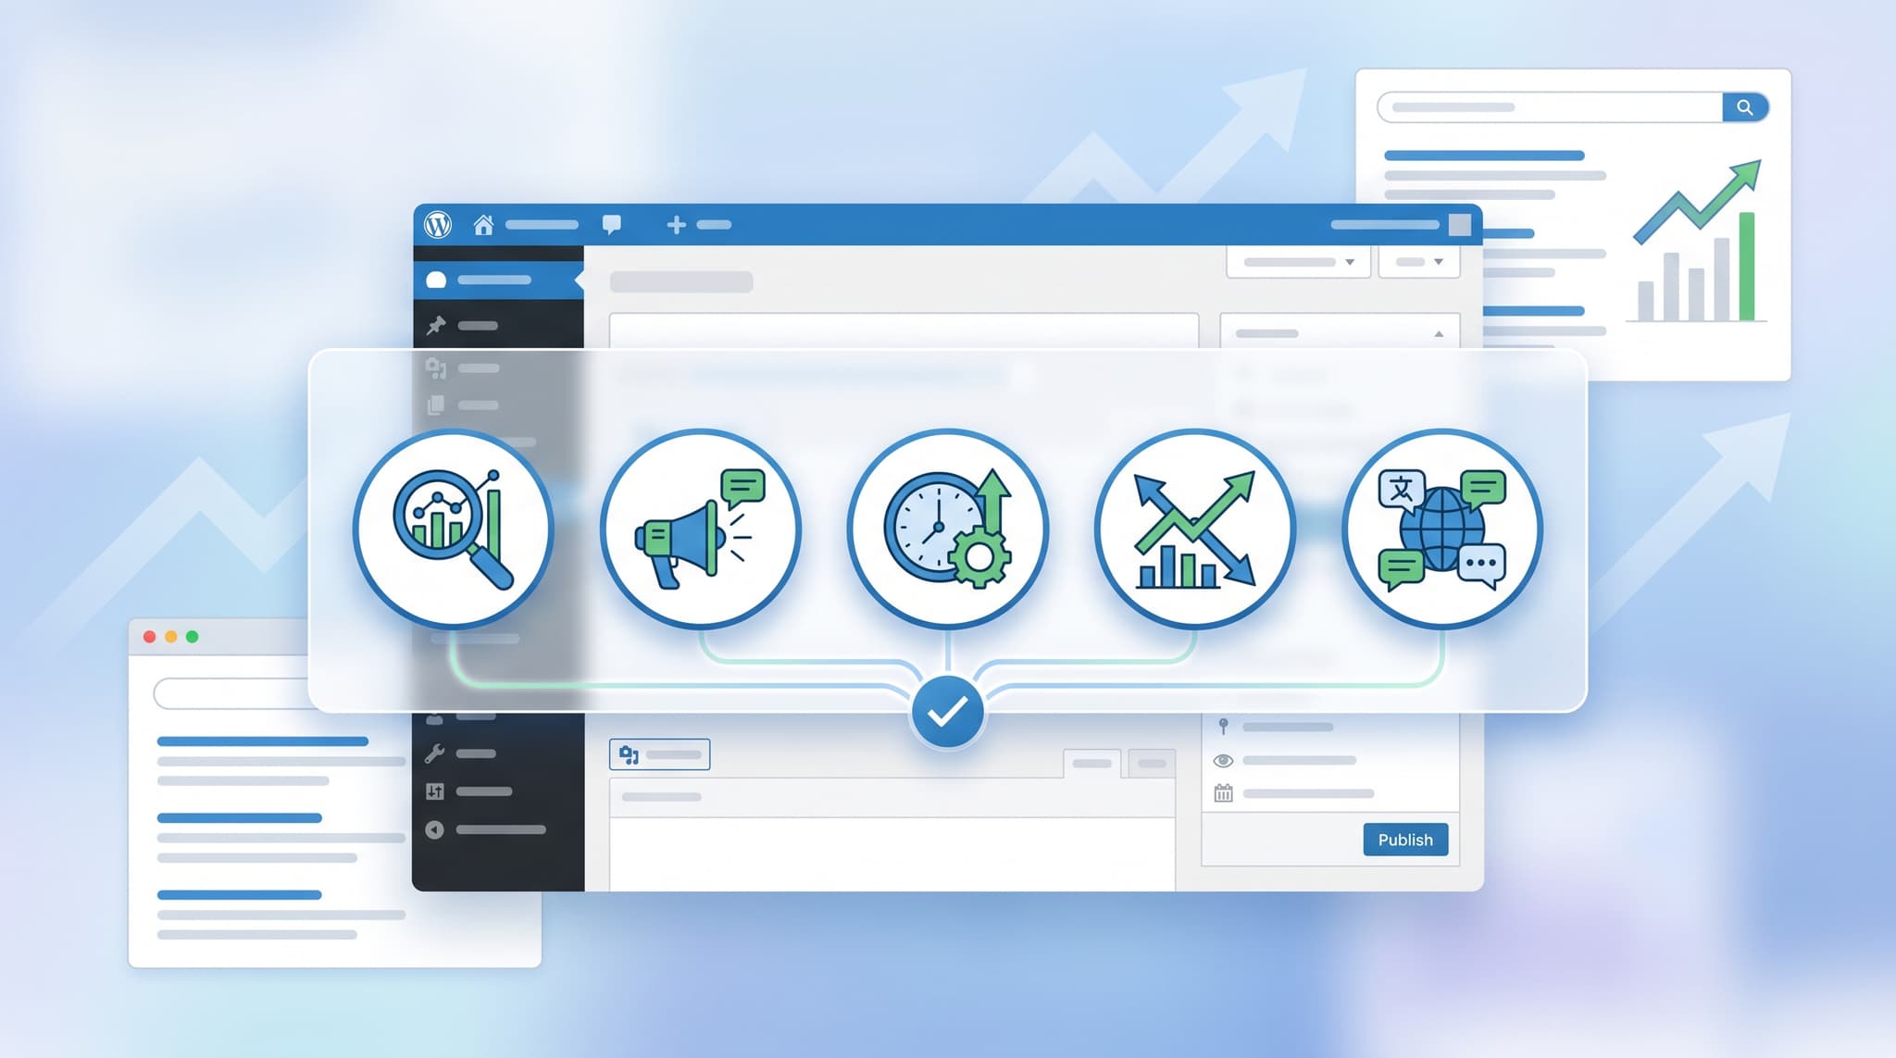1896x1058 pixels.
Task: Click the plus New icon in admin bar
Action: point(676,224)
